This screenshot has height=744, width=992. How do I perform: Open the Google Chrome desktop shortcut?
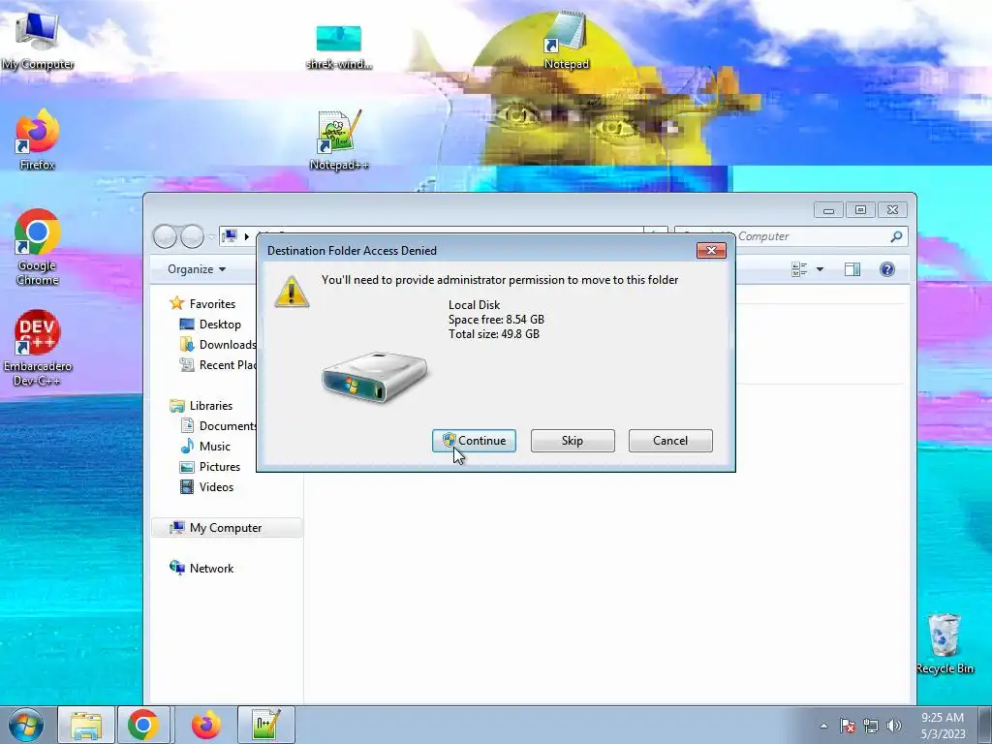(x=38, y=247)
